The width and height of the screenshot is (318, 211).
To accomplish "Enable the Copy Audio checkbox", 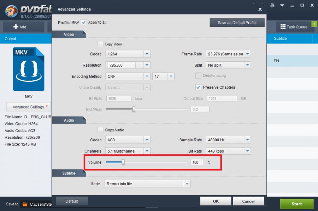I will pos(100,130).
